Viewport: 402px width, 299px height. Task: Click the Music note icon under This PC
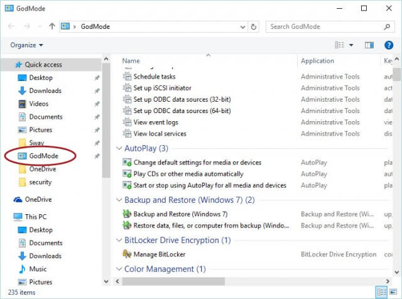pos(22,269)
